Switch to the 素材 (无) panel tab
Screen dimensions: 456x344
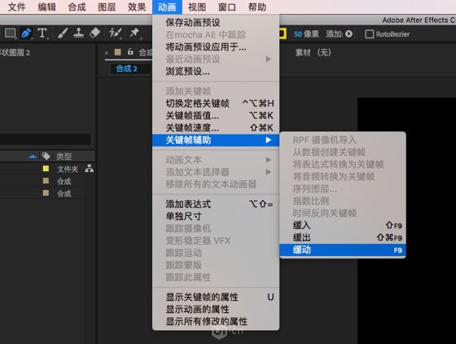(x=313, y=52)
